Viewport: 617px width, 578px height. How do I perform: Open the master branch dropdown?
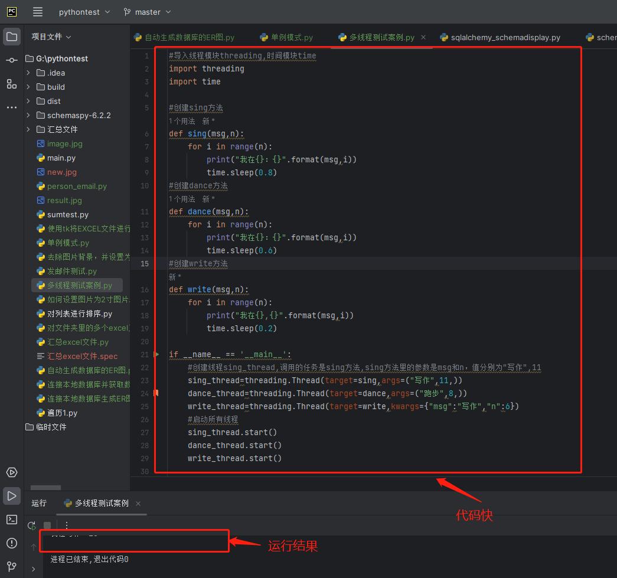click(147, 12)
